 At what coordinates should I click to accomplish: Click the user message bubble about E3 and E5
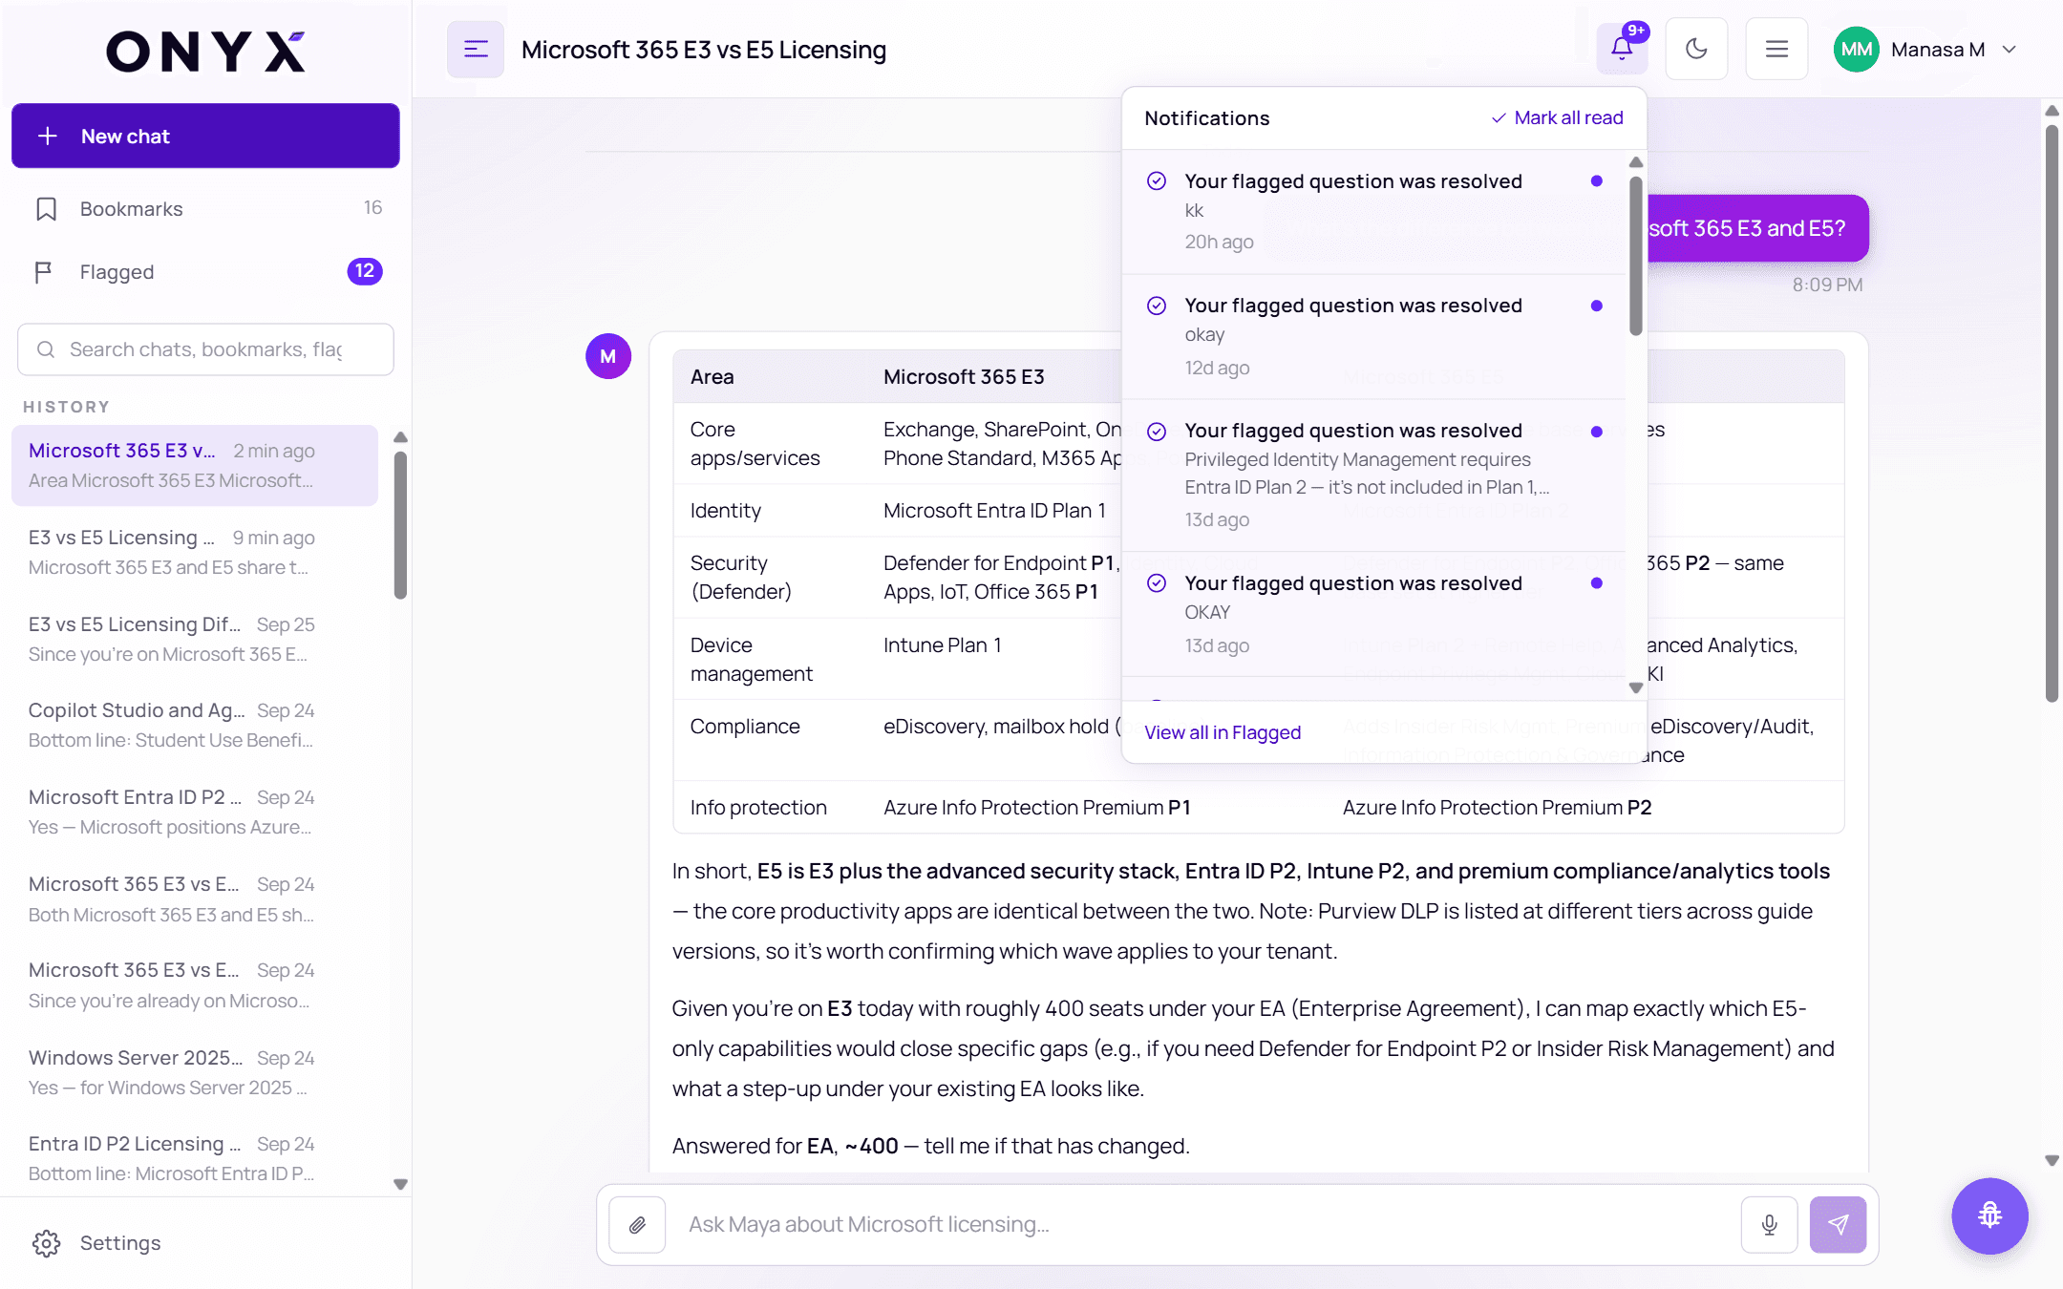click(1757, 228)
